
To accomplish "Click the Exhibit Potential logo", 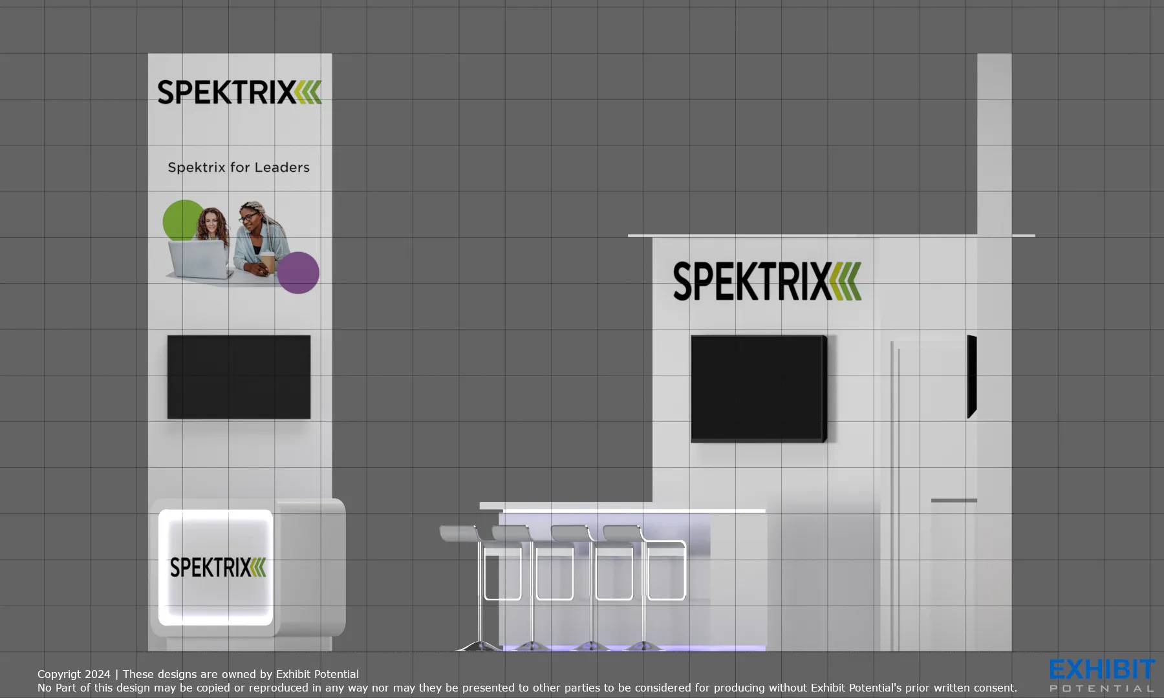I will 1102,676.
